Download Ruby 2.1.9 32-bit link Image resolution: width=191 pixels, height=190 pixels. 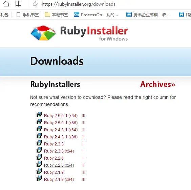click(54, 172)
